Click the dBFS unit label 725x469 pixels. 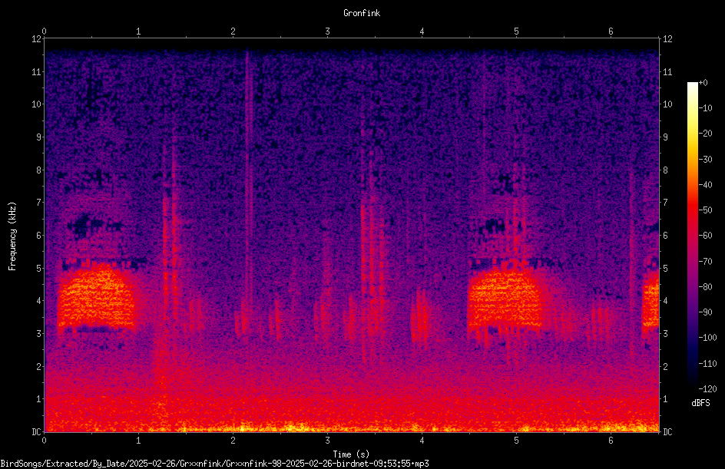pyautogui.click(x=700, y=403)
